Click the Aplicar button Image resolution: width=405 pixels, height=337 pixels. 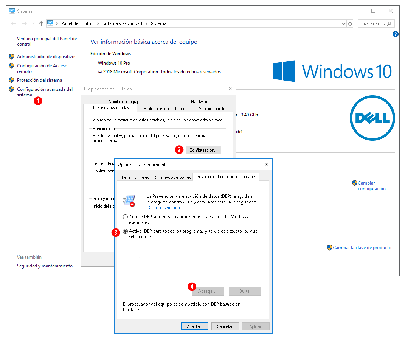[x=256, y=326]
